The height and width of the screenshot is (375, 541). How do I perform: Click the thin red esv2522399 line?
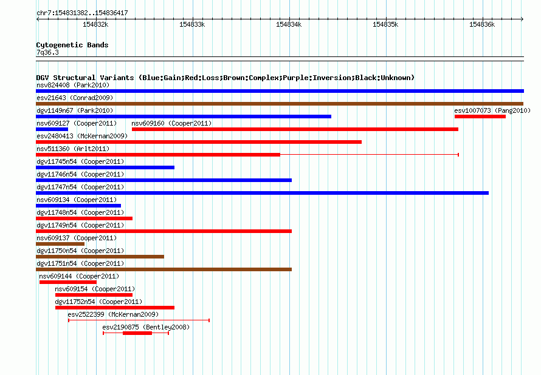139,320
